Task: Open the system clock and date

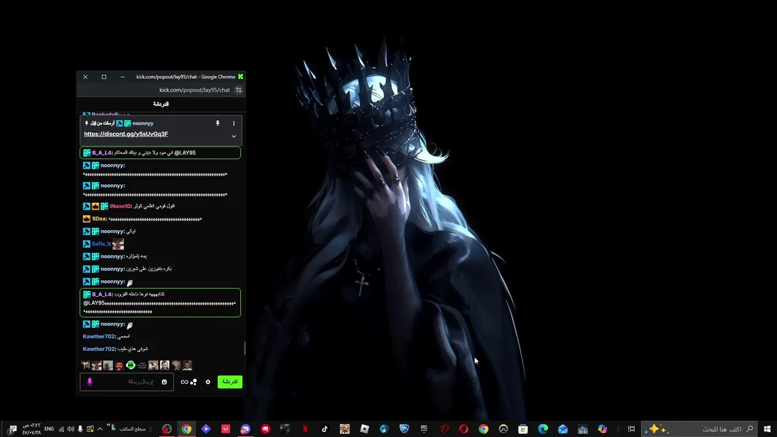Action: coord(32,429)
